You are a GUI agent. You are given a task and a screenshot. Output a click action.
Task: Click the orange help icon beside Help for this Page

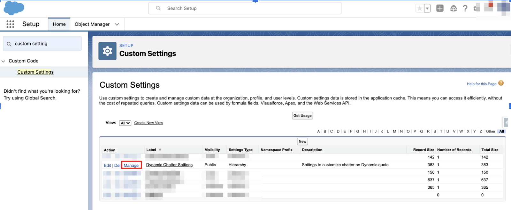(x=501, y=83)
